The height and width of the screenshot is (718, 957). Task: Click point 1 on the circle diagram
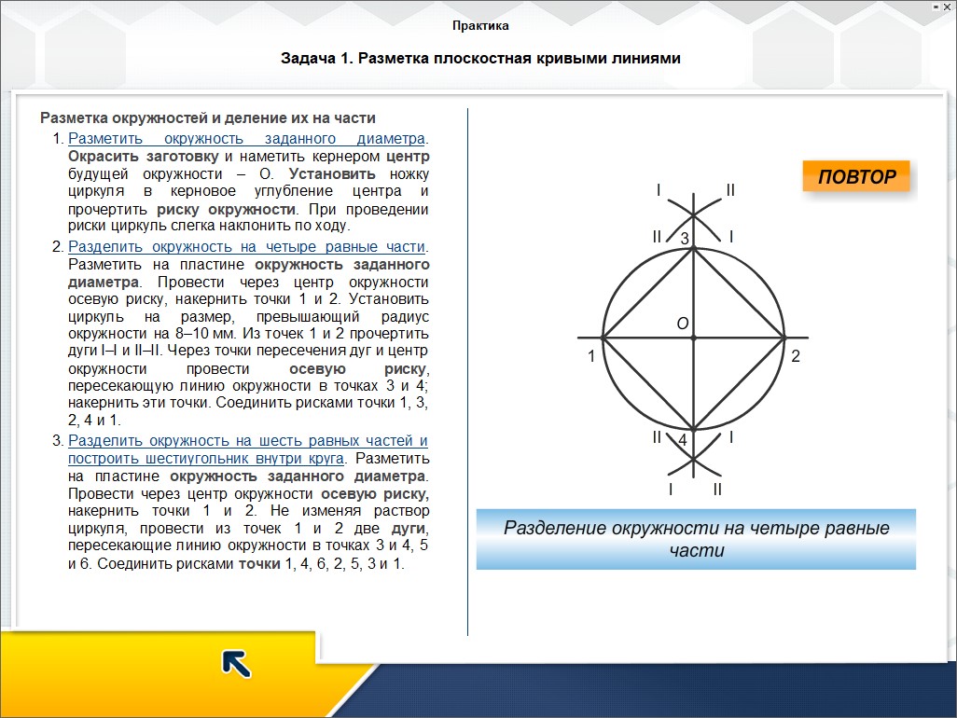point(603,338)
